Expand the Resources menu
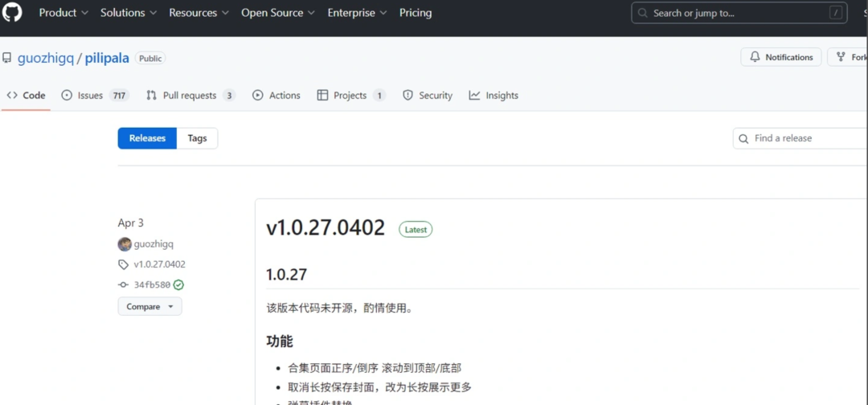Screen dimensions: 868x405 pos(199,13)
